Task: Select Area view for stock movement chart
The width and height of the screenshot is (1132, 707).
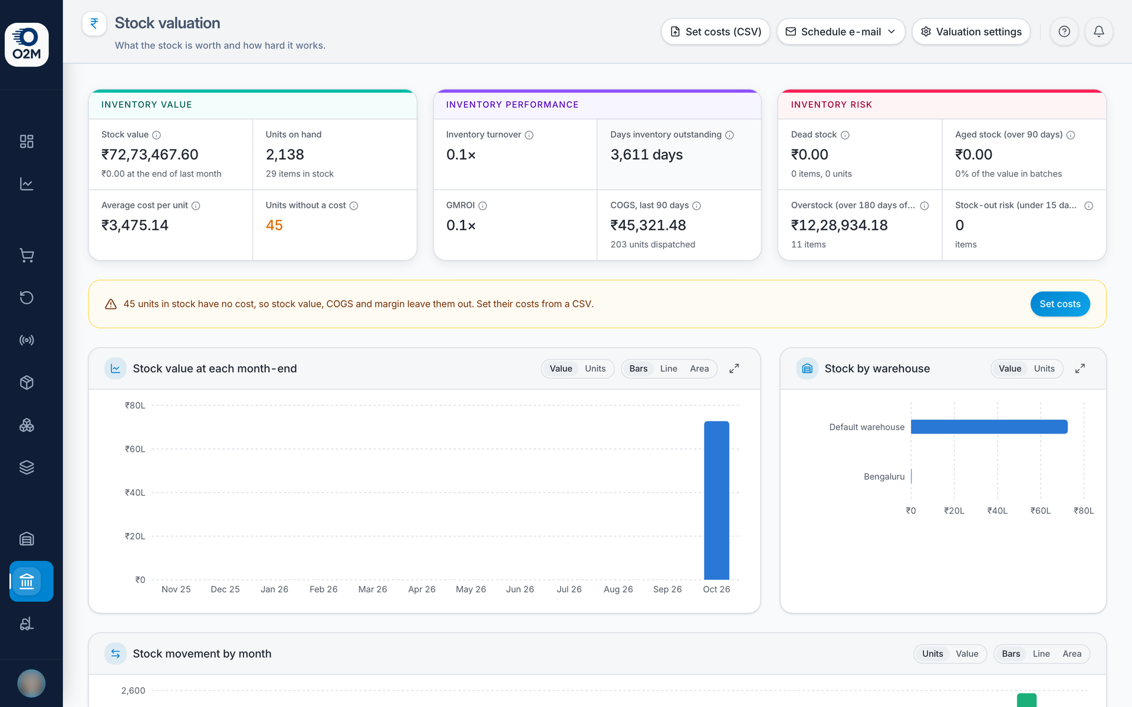Action: click(x=1072, y=654)
